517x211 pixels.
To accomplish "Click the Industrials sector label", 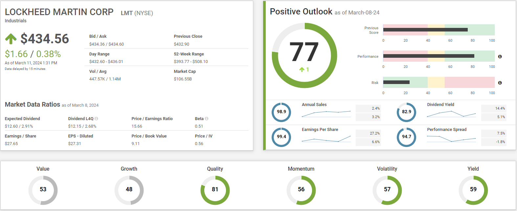I will pyautogui.click(x=16, y=21).
